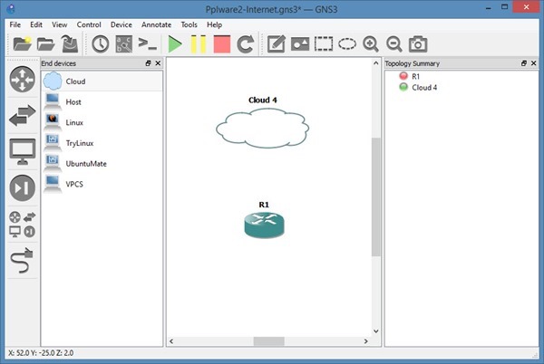Open the Tools menu

click(189, 24)
